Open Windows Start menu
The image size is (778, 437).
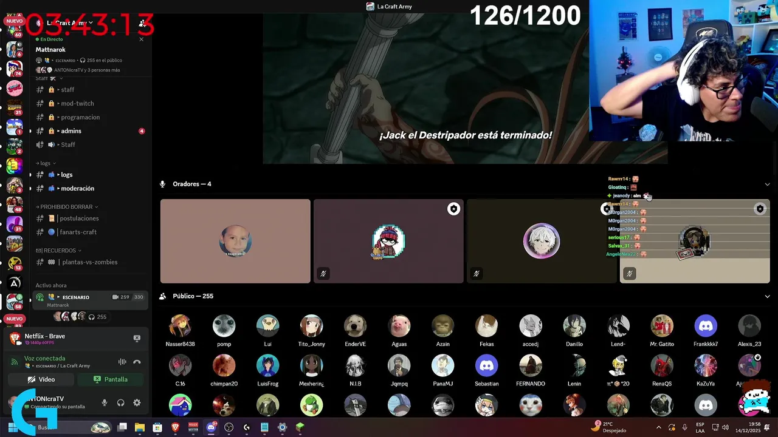click(12, 427)
